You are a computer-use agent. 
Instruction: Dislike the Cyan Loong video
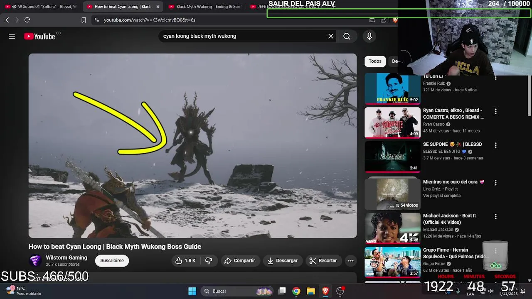click(x=209, y=260)
